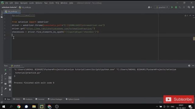The width and height of the screenshot is (195, 109).
Task: Open the File menu
Action: point(7,3)
